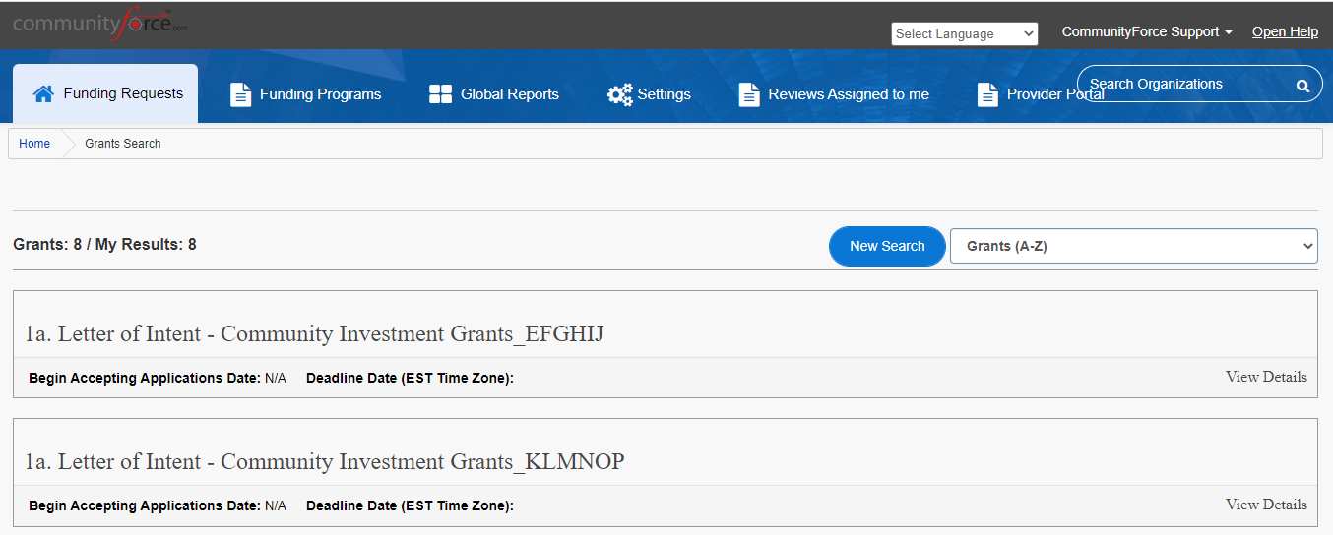Click the document icon beside Funding Programs
The image size is (1333, 535).
pyautogui.click(x=240, y=94)
